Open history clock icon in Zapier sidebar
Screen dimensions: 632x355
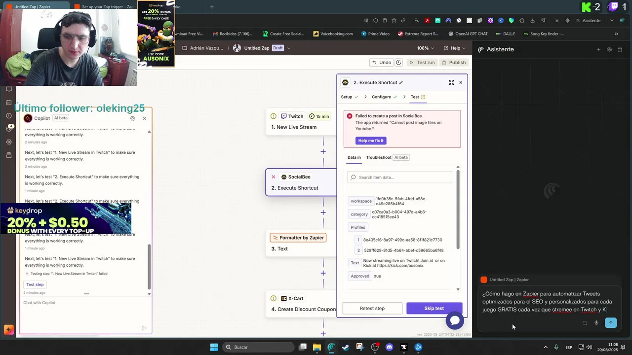(8, 116)
